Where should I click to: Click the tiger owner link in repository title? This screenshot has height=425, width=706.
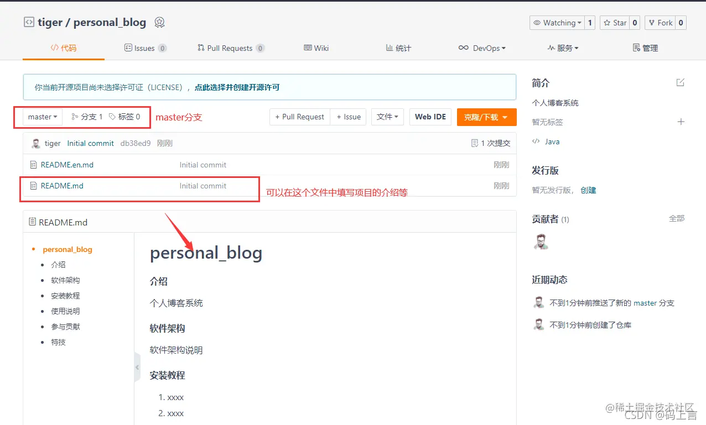51,22
